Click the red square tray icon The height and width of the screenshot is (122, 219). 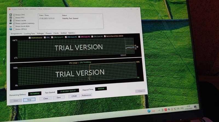point(166,110)
